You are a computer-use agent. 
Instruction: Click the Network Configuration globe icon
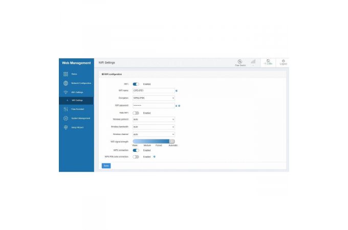66,83
